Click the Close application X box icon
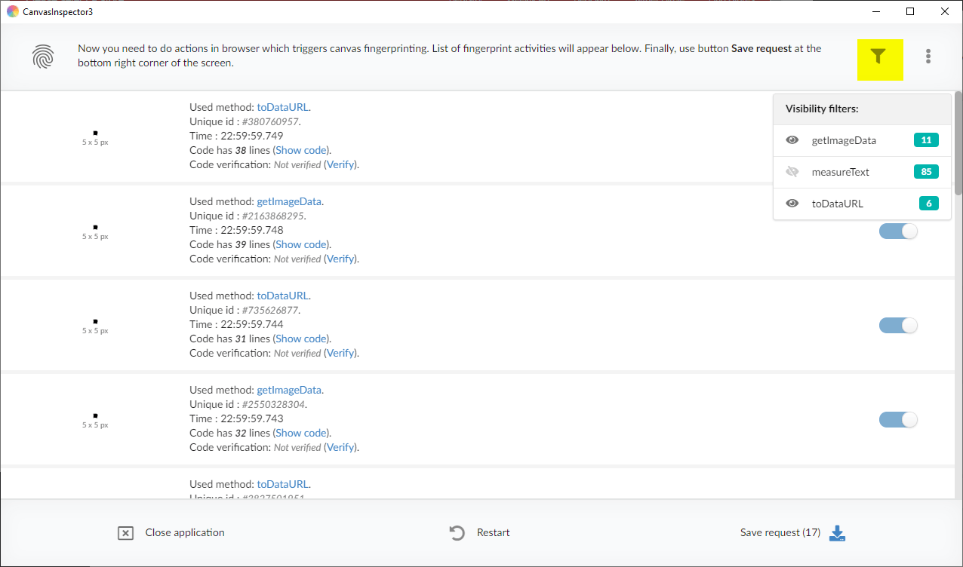963x567 pixels. (125, 533)
